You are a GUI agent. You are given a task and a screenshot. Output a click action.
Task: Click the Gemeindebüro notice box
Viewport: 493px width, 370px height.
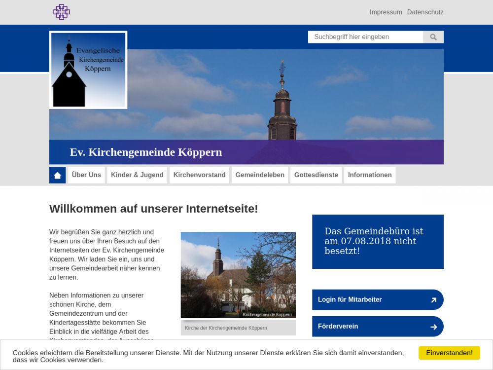pos(378,241)
